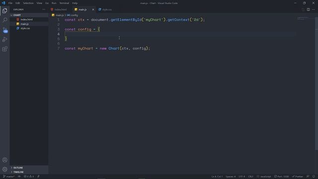
Task: Open the Terminal menu
Action: [64, 3]
